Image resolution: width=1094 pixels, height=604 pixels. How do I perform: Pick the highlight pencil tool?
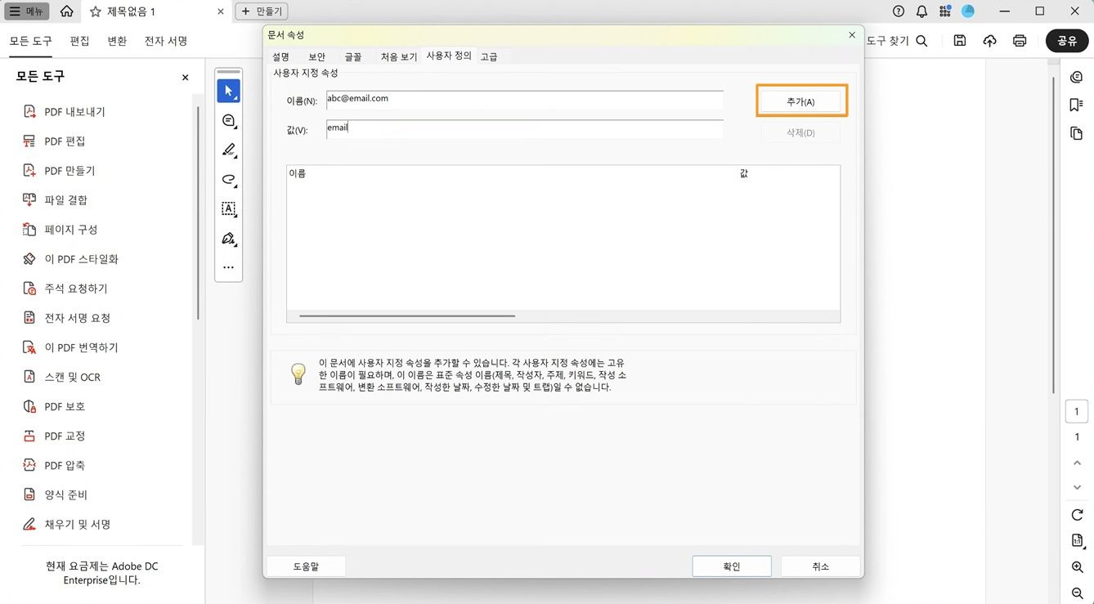tap(229, 150)
